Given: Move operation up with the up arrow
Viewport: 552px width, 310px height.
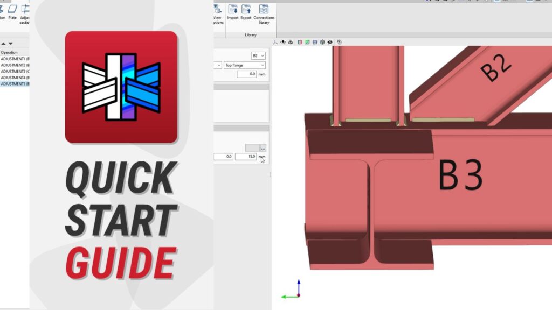Looking at the screenshot, I should pyautogui.click(x=3, y=44).
